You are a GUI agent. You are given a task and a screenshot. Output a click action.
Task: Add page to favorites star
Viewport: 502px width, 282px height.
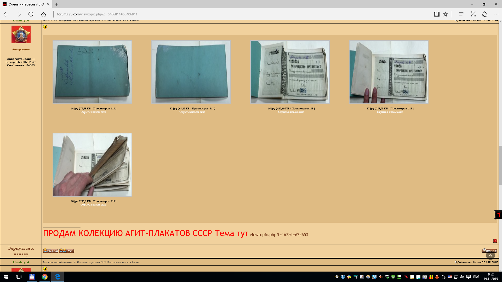(x=445, y=14)
